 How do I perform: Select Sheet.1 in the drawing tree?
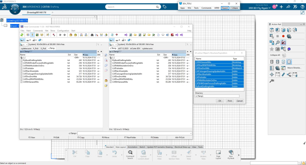(15, 26)
